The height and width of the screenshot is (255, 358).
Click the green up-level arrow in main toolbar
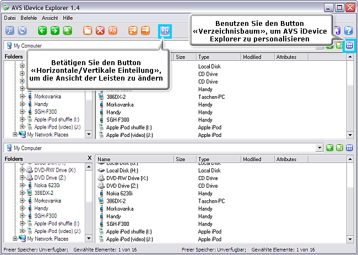click(x=68, y=30)
